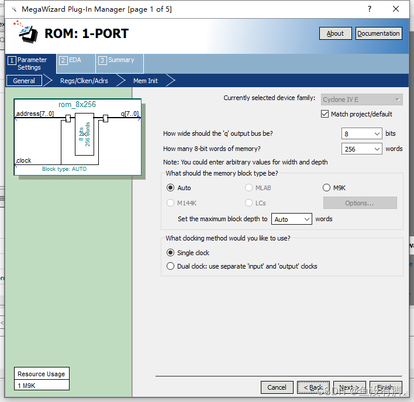Click the address[7..0] port label
The height and width of the screenshot is (402, 414).
(x=35, y=114)
